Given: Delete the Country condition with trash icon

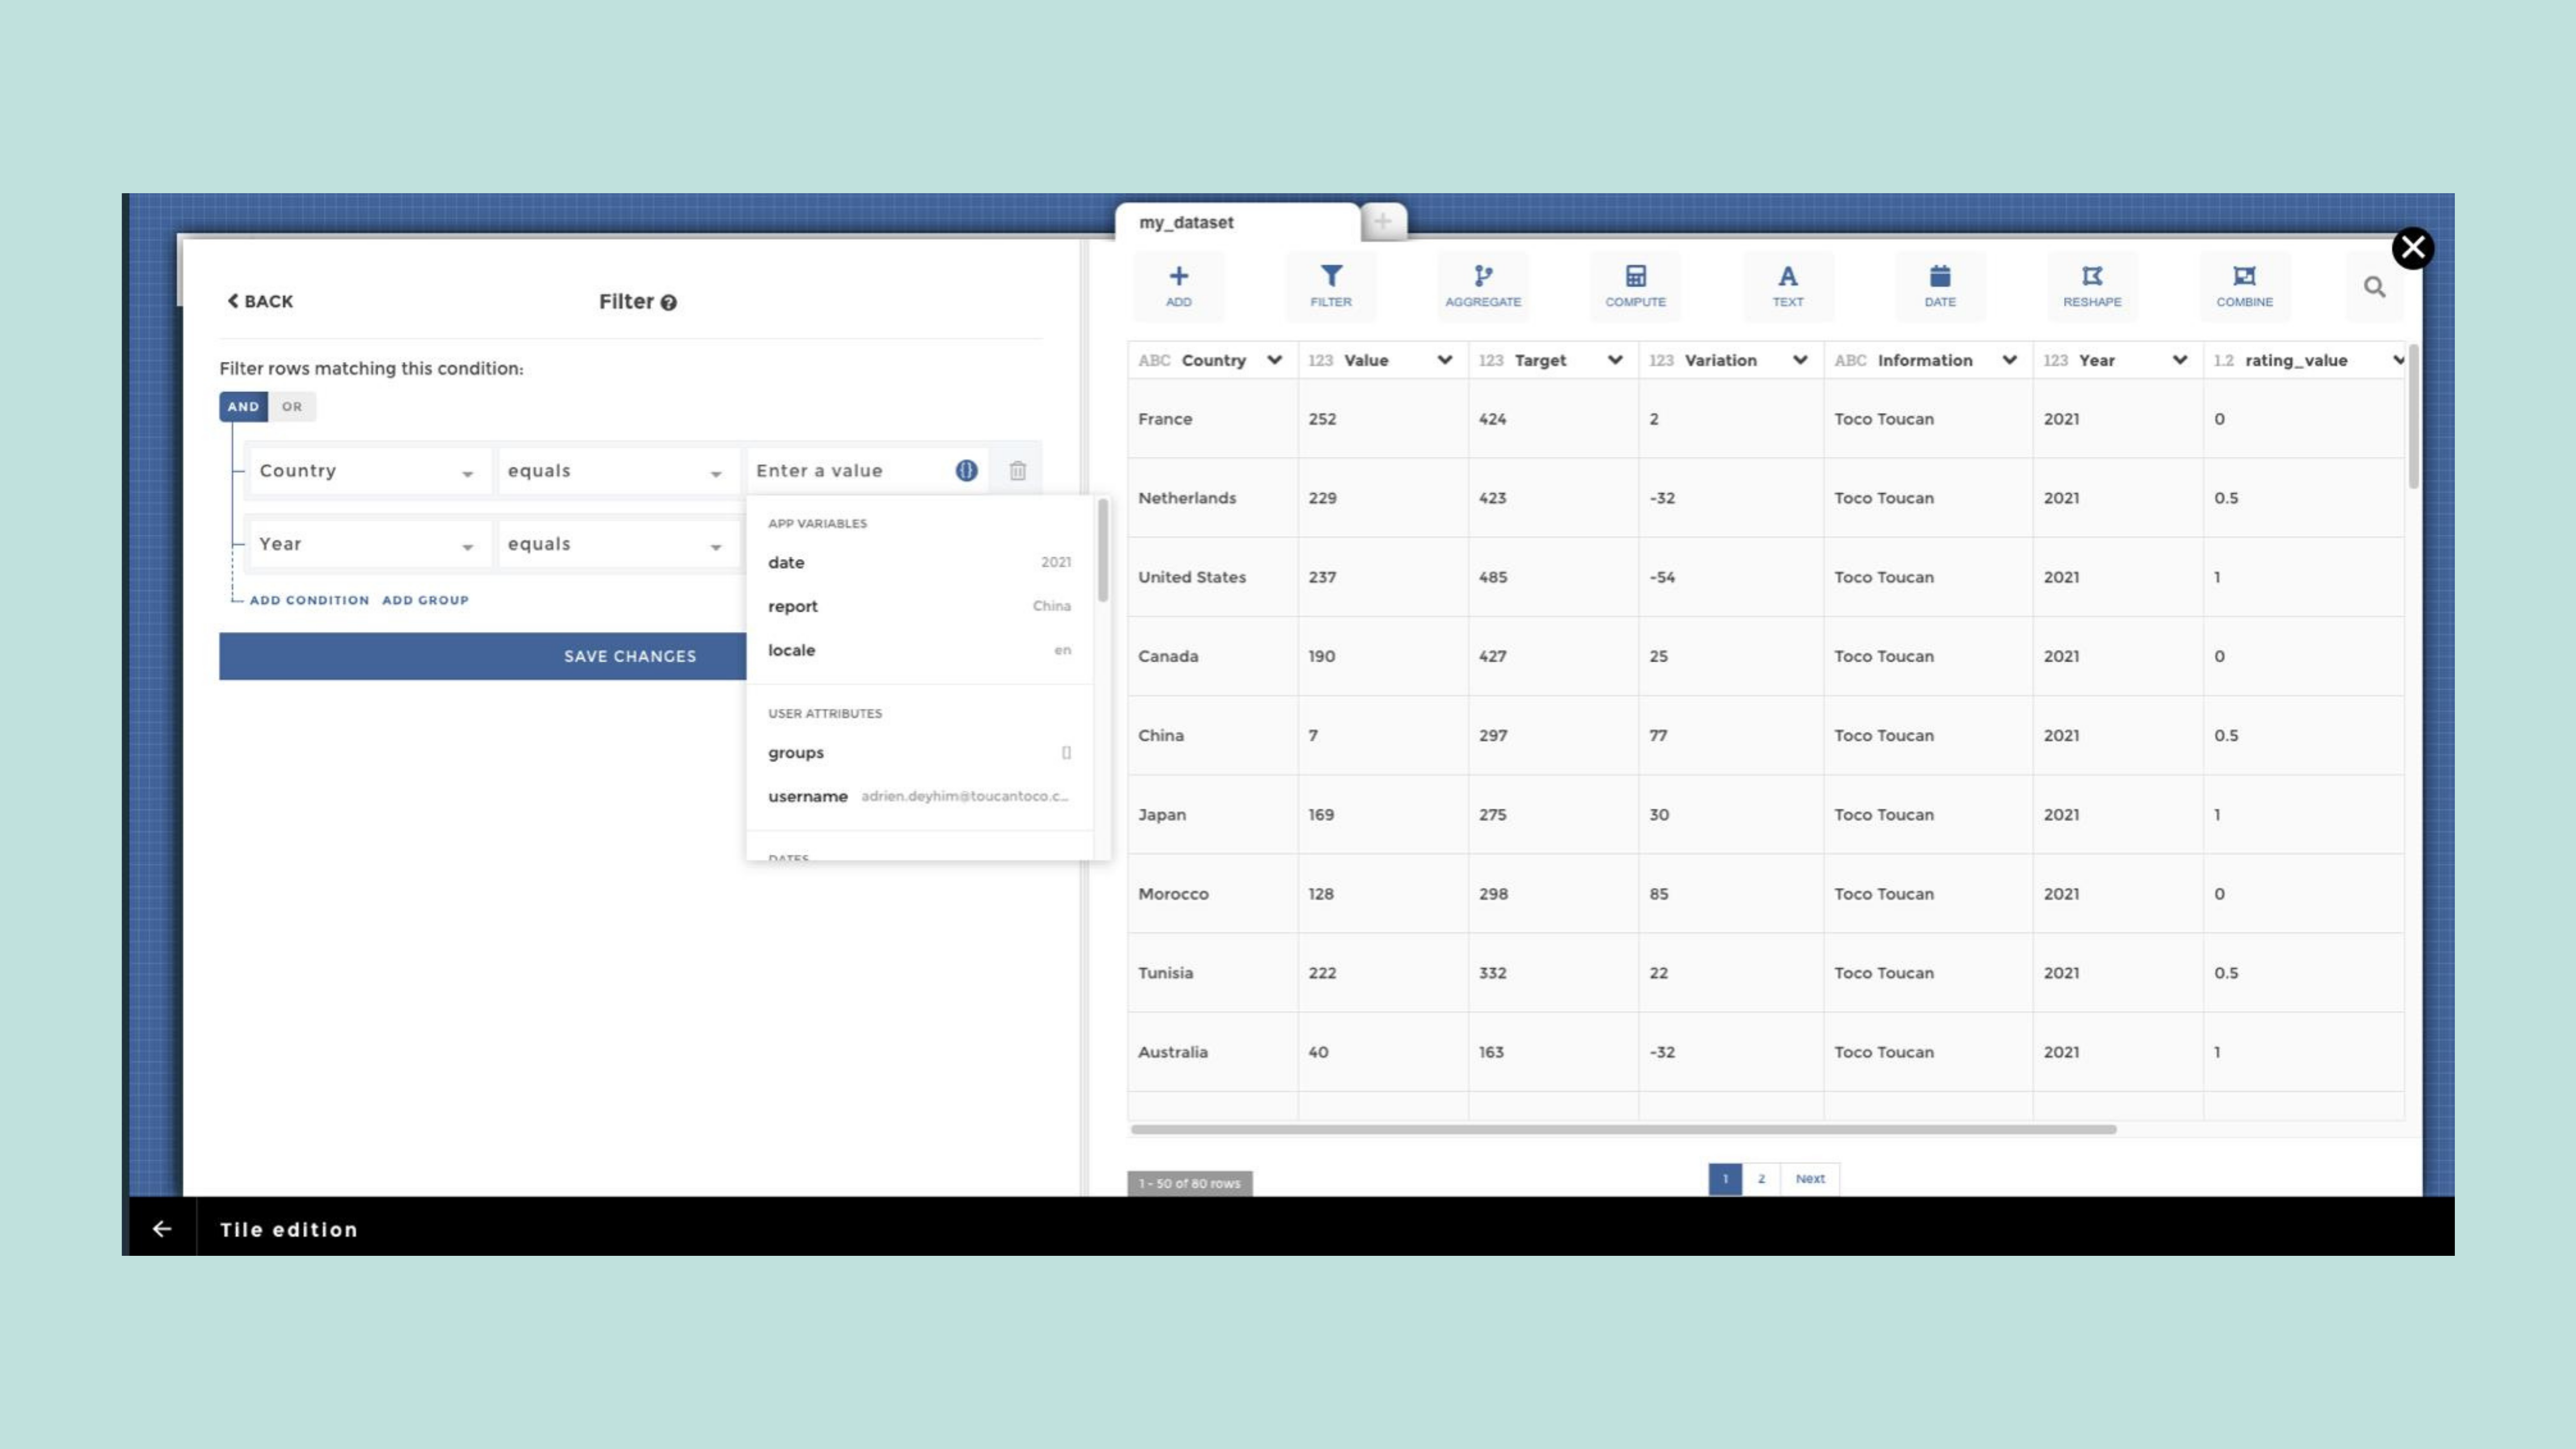Looking at the screenshot, I should click(1017, 471).
